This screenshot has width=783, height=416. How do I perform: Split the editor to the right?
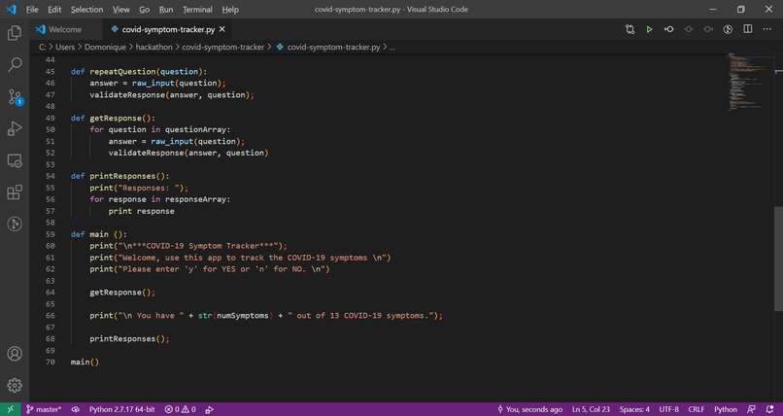(748, 29)
